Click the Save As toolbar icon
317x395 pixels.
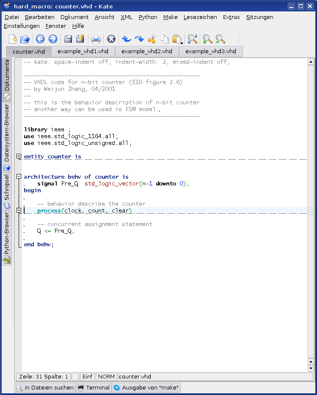[x=80, y=39]
